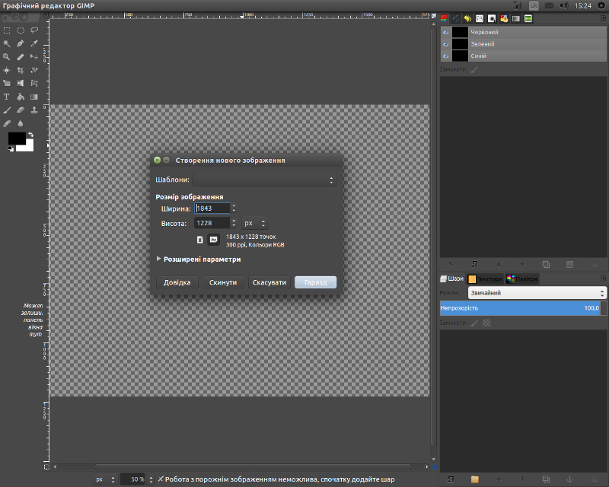
Task: Select the Move tool
Action: [x=34, y=57]
